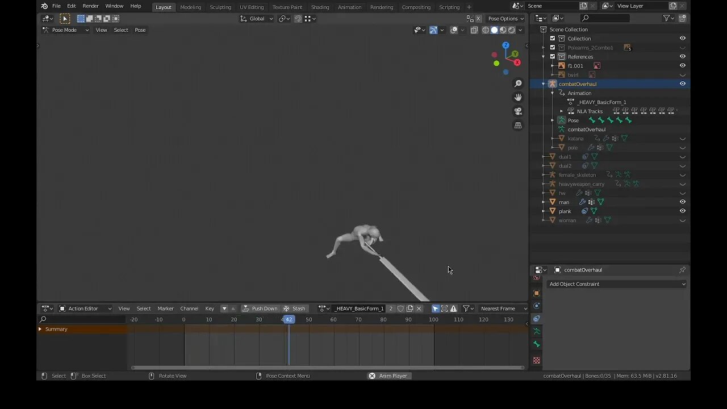Show the katana object via eye icon
Image resolution: width=727 pixels, height=409 pixels.
click(683, 139)
